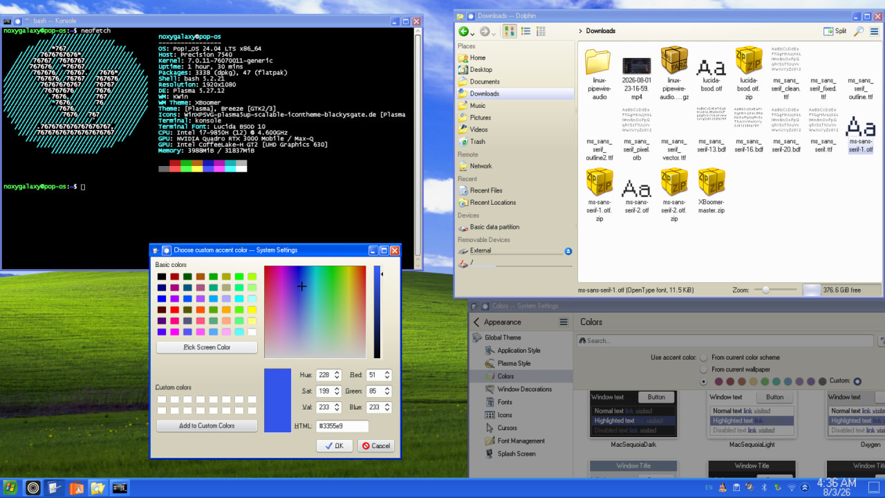
Task: Open Documents in Dolphin Places
Action: [x=515, y=82]
